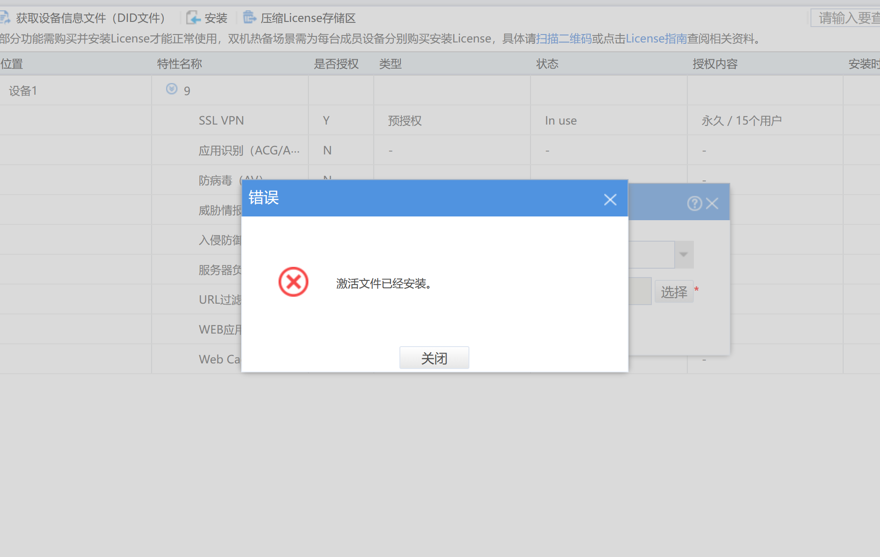Screen dimensions: 880x557
Task: Click the help question mark icon
Action: pos(694,203)
